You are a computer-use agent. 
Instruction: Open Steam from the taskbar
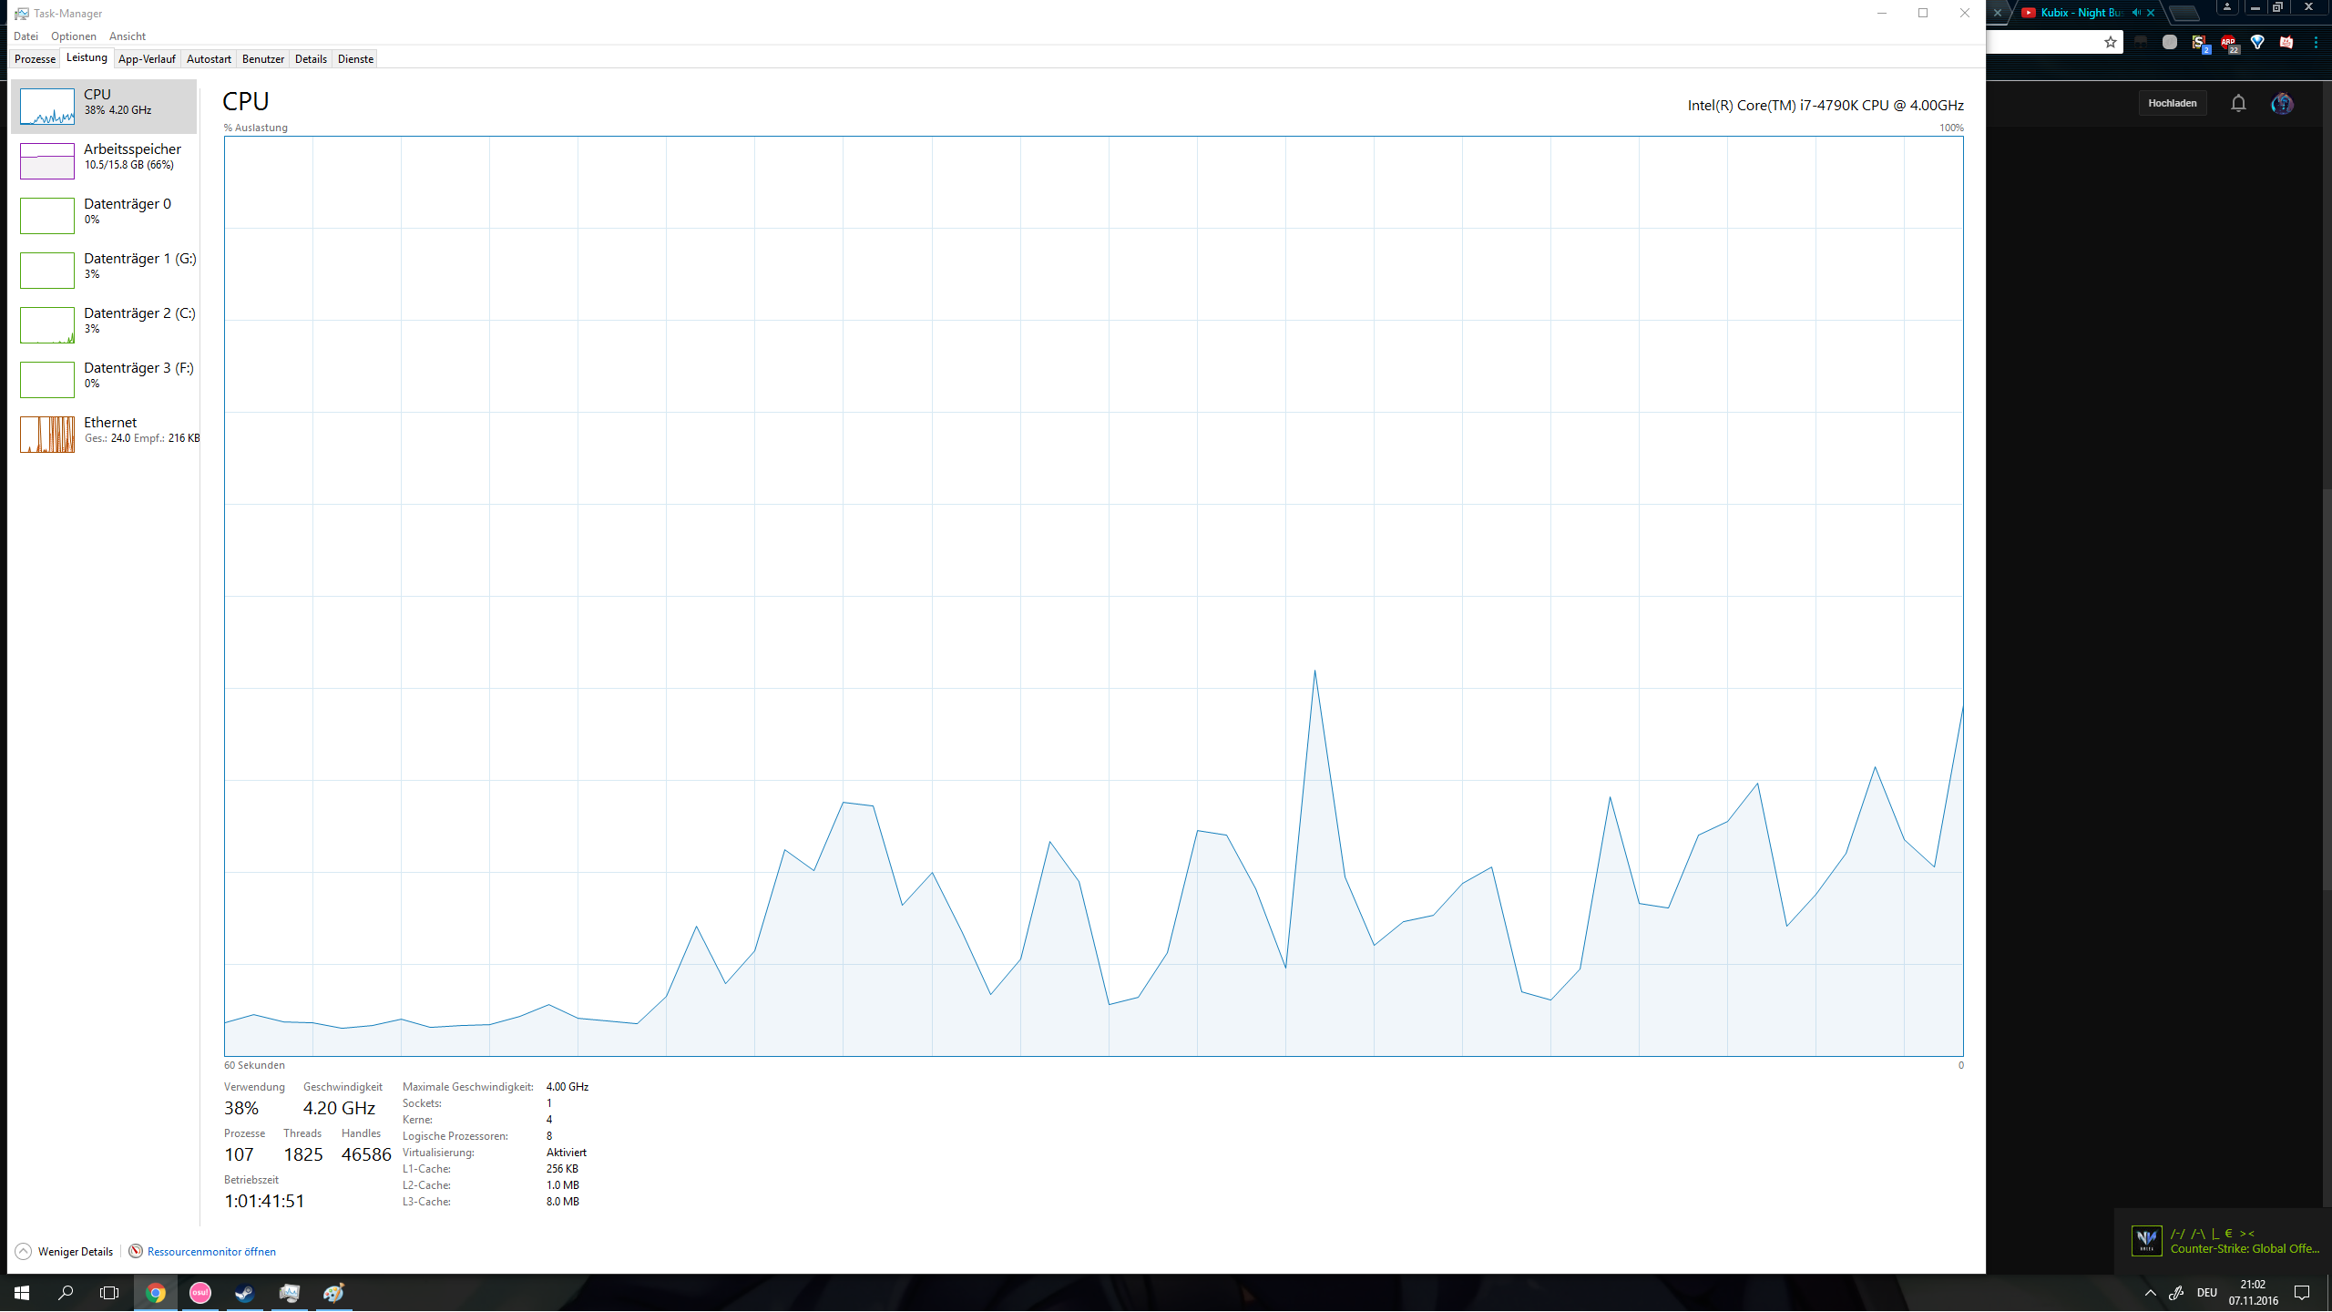(x=244, y=1293)
